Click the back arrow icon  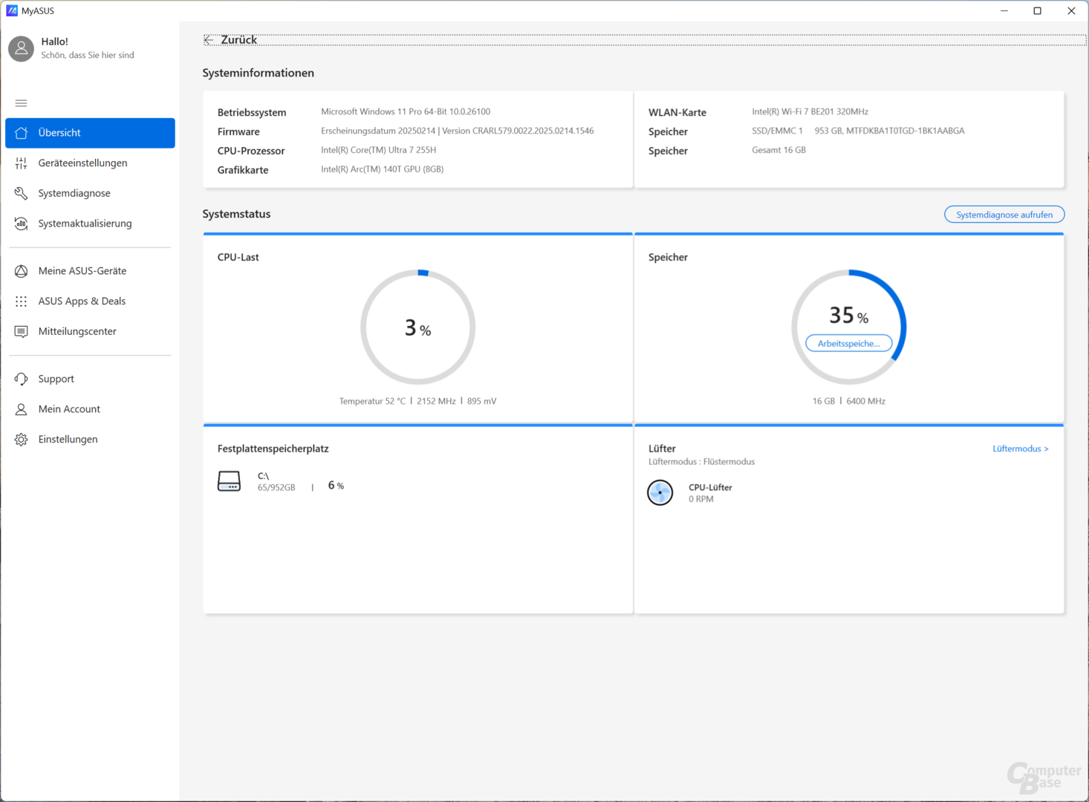pos(209,40)
